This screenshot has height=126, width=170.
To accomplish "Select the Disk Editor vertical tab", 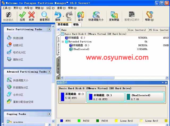I will click(x=58, y=66).
